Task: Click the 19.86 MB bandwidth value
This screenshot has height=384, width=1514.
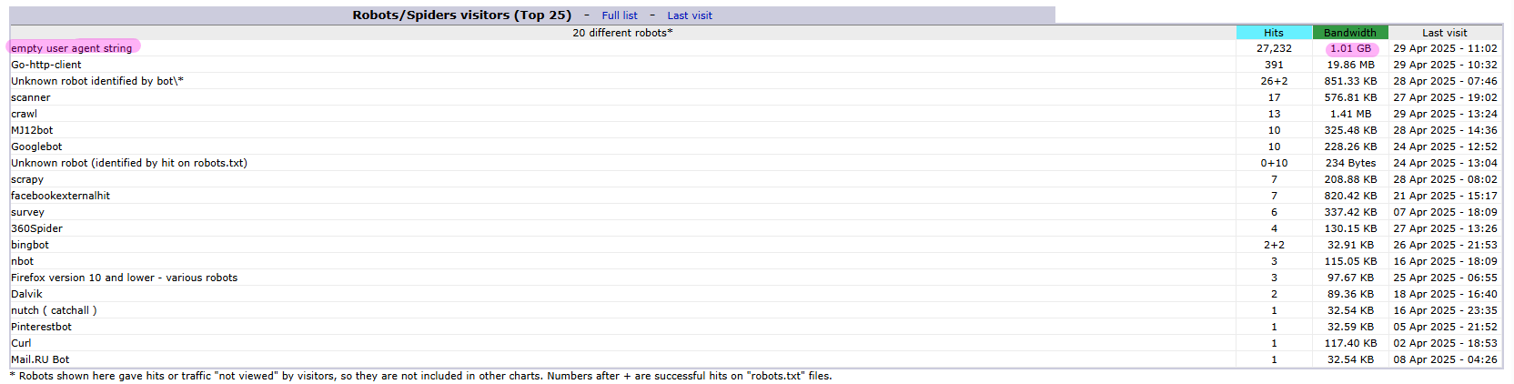Action: click(1350, 65)
